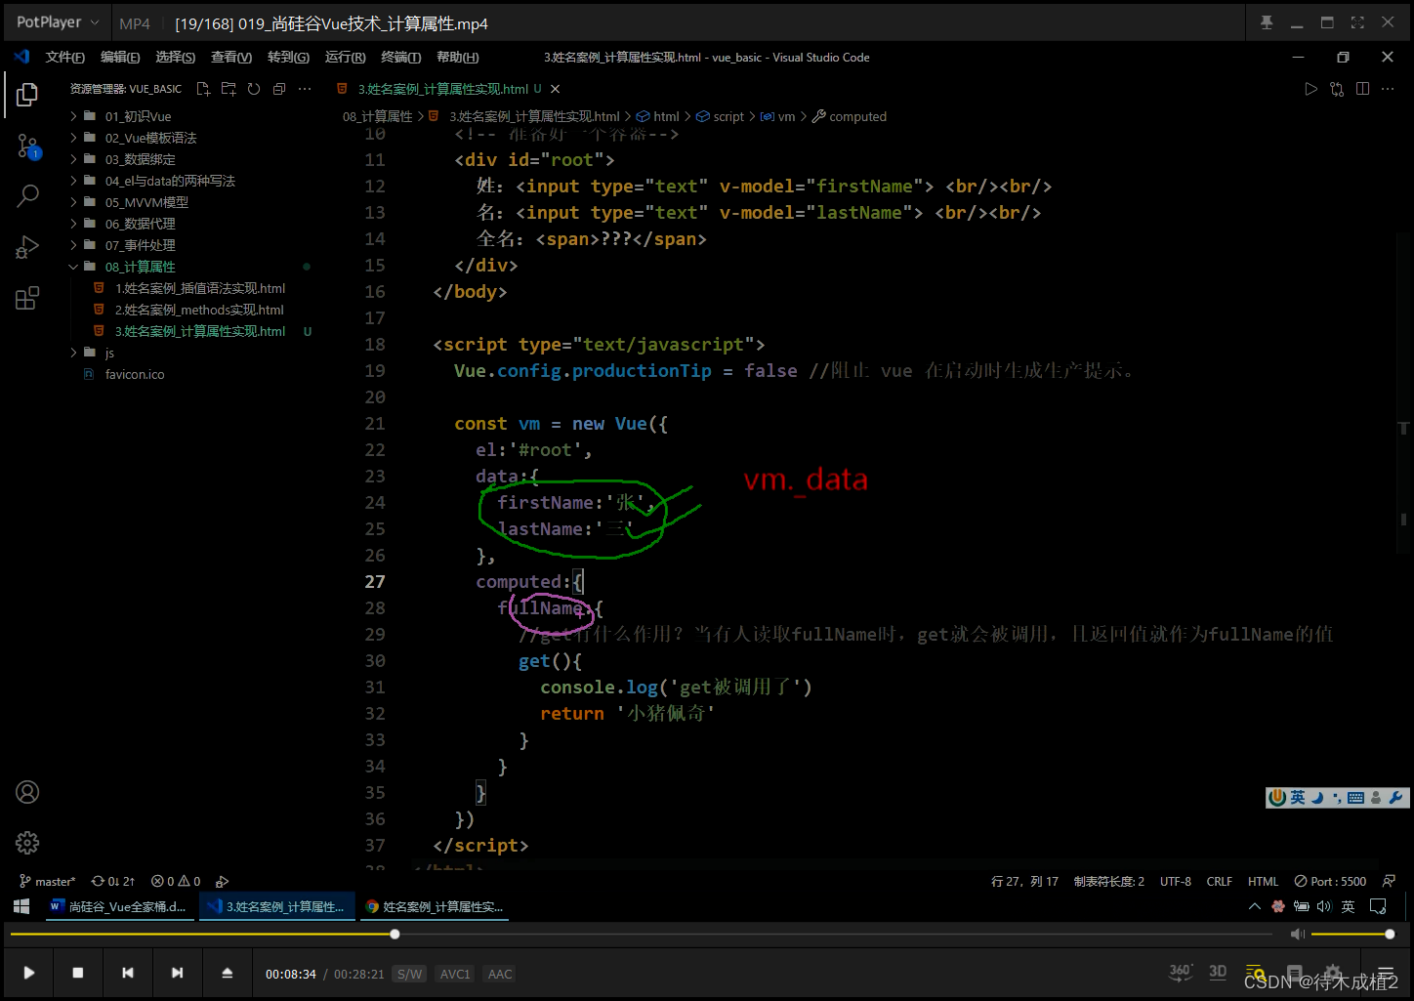Open the 终端(T) menu

point(400,57)
